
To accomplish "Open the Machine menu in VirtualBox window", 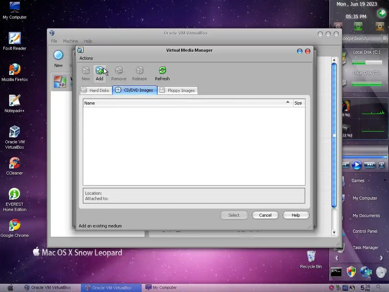I will (x=70, y=41).
